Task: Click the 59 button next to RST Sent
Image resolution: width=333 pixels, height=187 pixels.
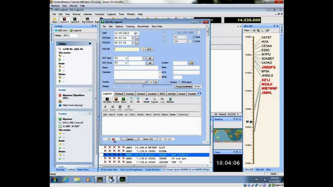Action: 150,58
